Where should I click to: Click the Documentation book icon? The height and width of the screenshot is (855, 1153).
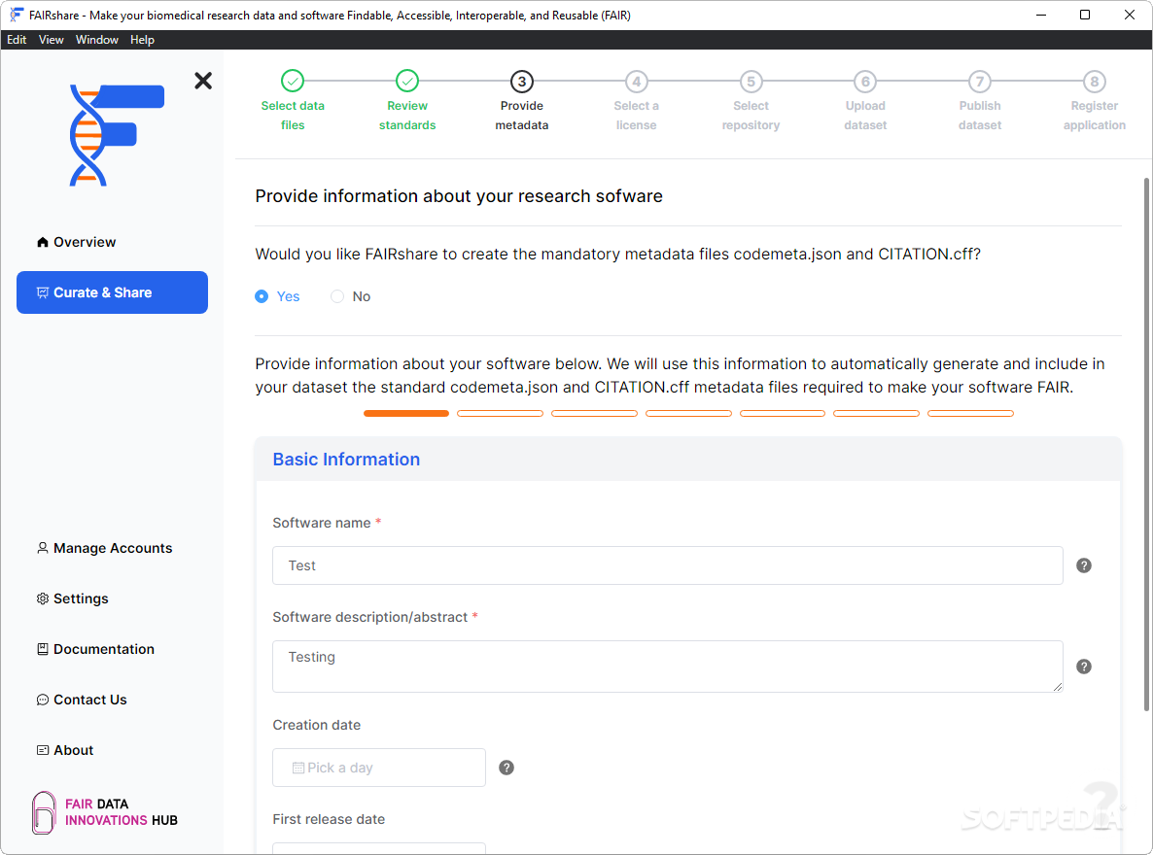(x=43, y=649)
